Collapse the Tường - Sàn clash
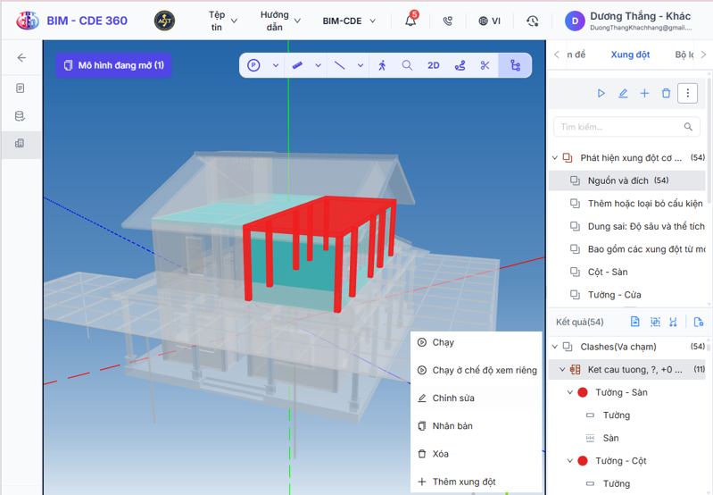The width and height of the screenshot is (713, 495). pyautogui.click(x=569, y=392)
